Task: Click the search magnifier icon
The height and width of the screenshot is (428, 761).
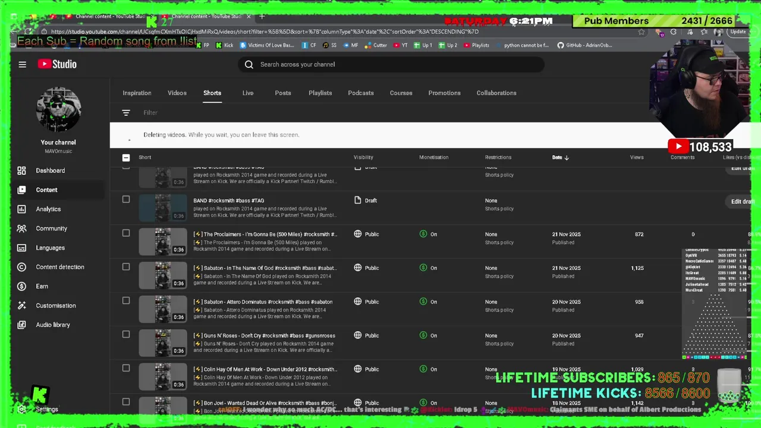Action: coord(249,64)
